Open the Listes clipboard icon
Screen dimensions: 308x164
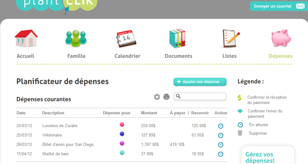pyautogui.click(x=230, y=38)
